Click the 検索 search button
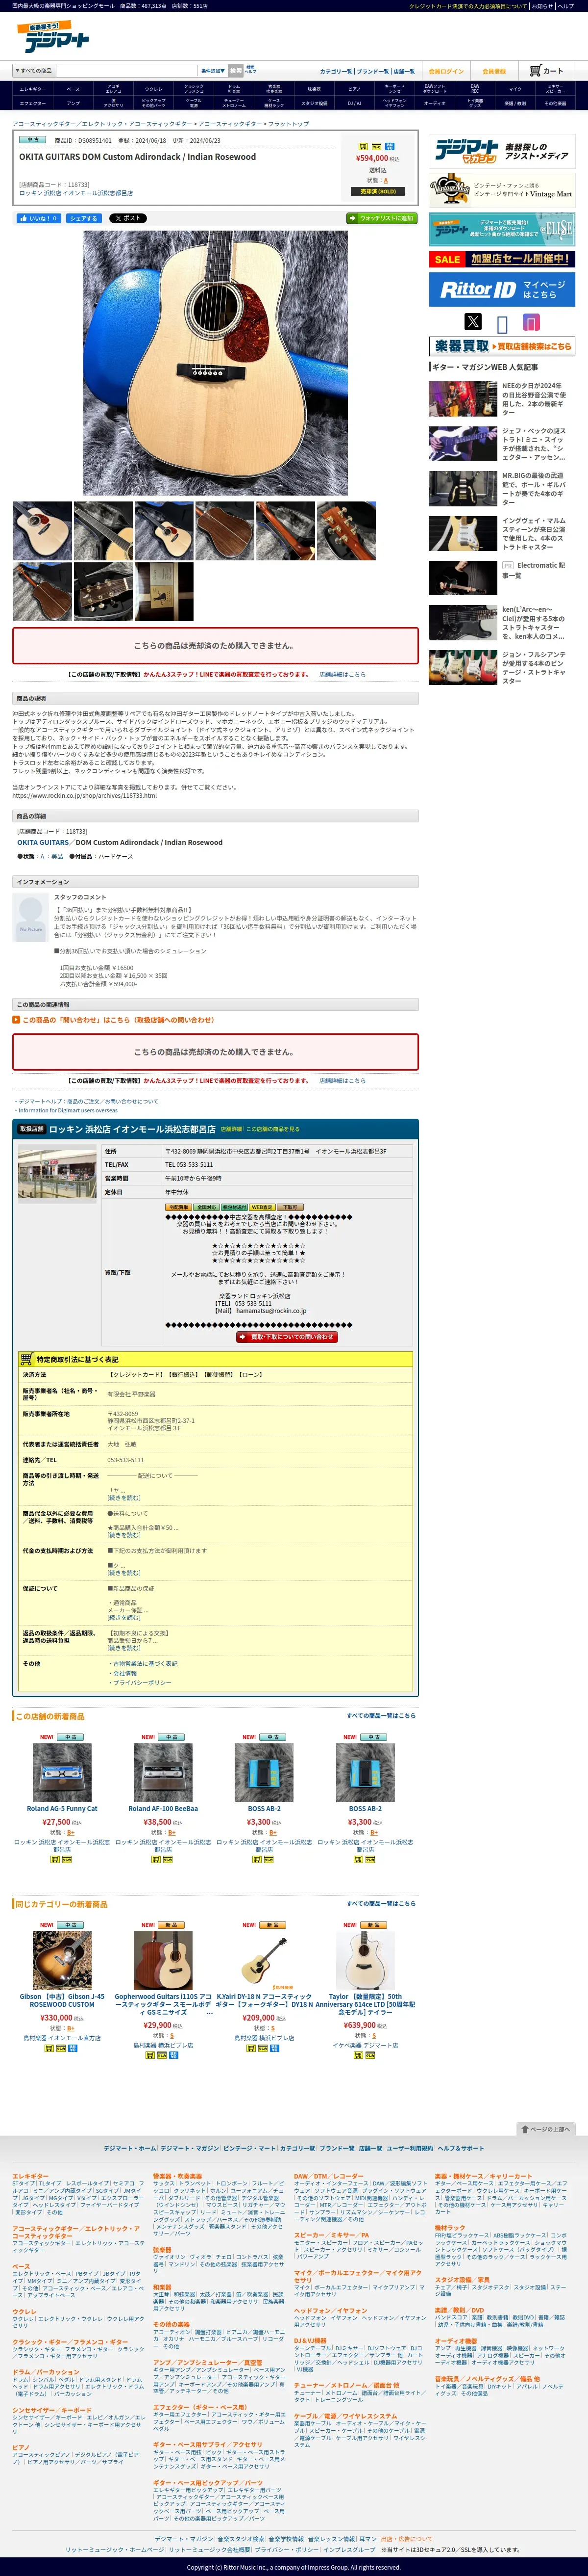 [x=236, y=71]
